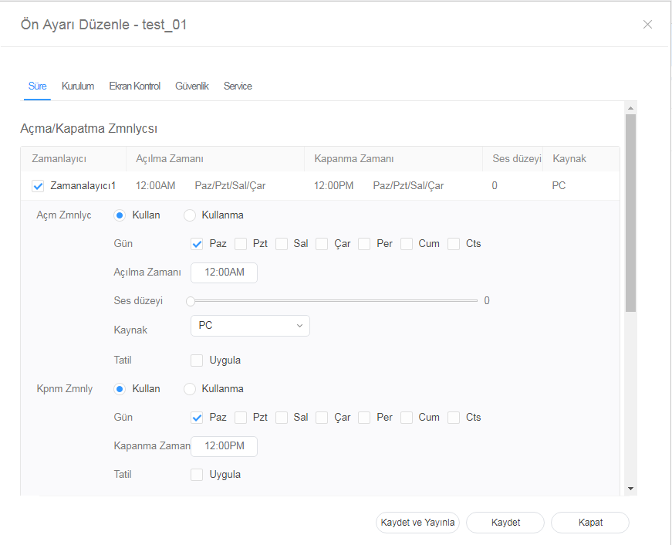
Task: Select Kullan radio for Kpnm Zmnly
Action: [120, 389]
